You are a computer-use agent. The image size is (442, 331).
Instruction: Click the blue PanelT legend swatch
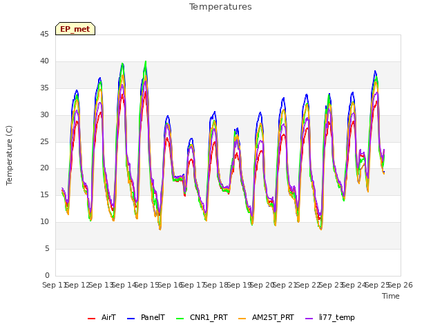coord(131,319)
